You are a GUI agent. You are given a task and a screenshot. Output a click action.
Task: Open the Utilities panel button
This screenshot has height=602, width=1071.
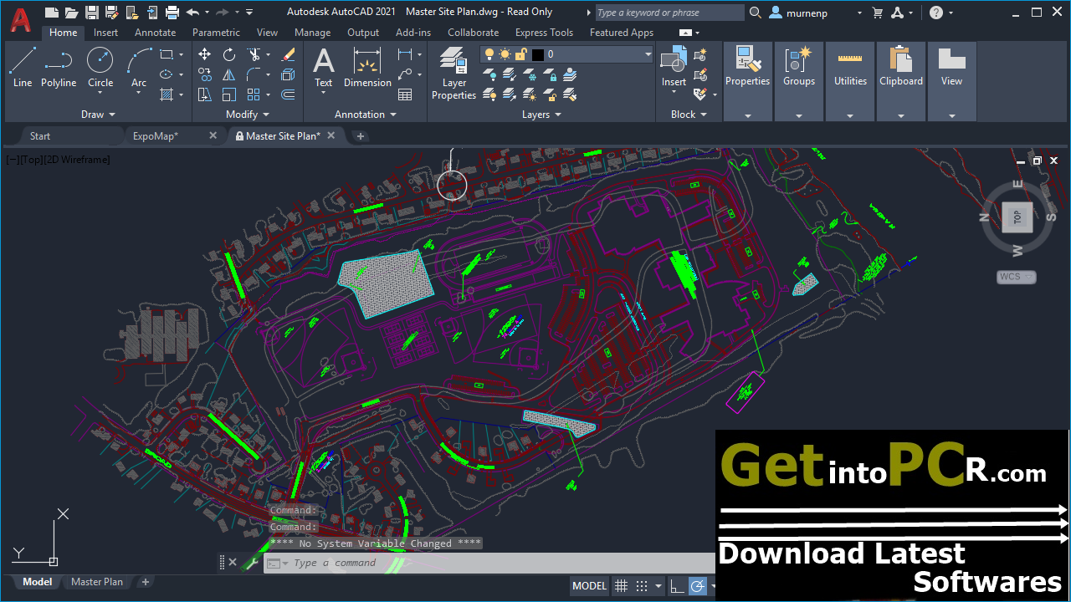pos(850,81)
